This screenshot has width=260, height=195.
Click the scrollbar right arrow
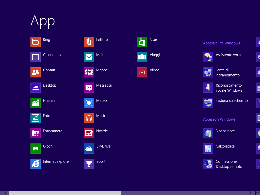[x=250, y=193]
